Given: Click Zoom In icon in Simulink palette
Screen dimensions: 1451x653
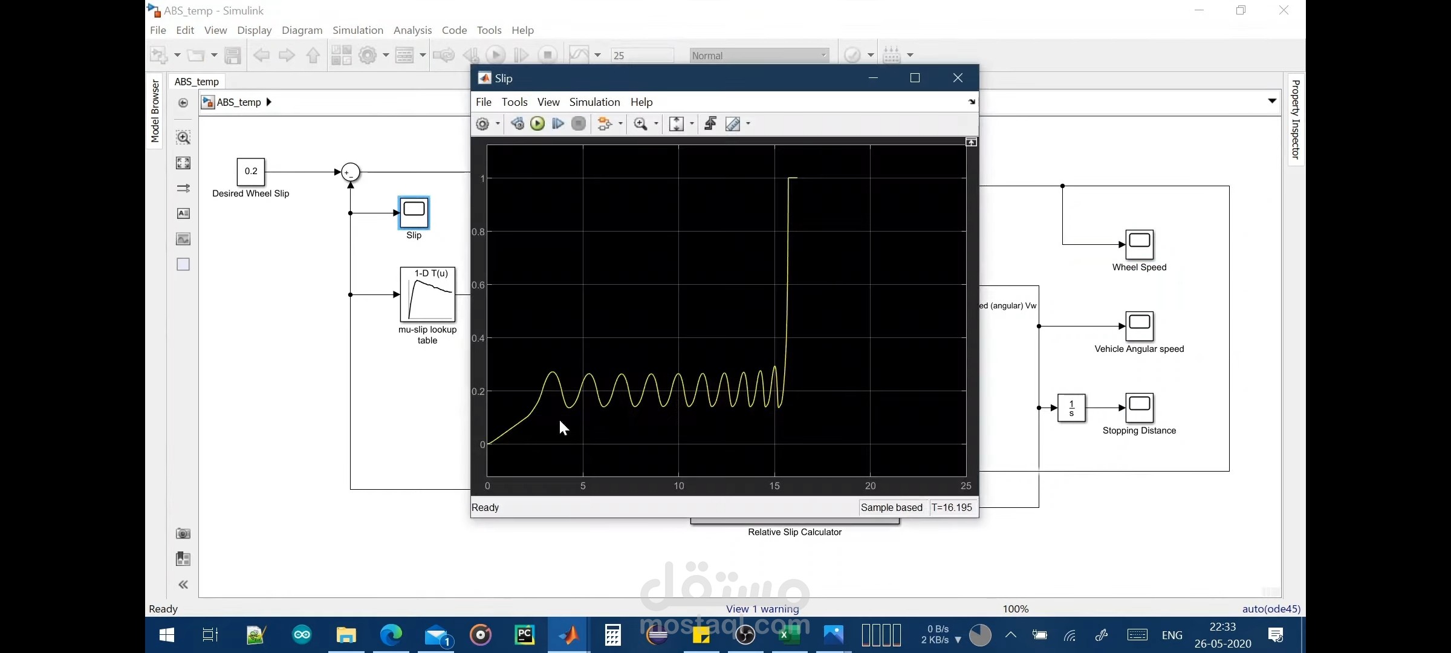Looking at the screenshot, I should coord(183,137).
